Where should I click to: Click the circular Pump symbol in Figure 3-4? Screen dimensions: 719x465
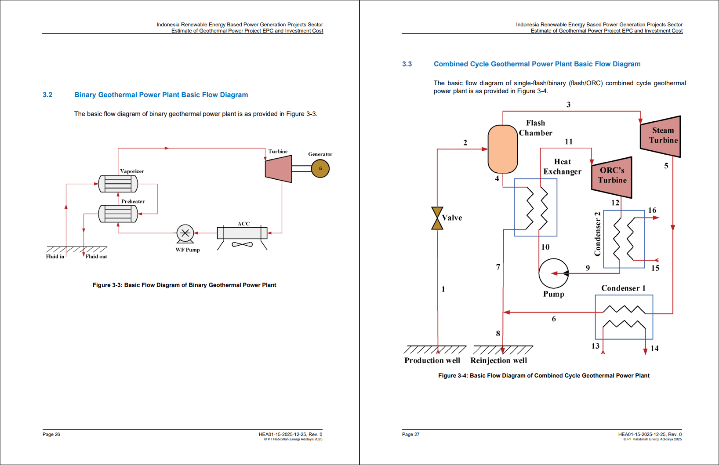(553, 272)
